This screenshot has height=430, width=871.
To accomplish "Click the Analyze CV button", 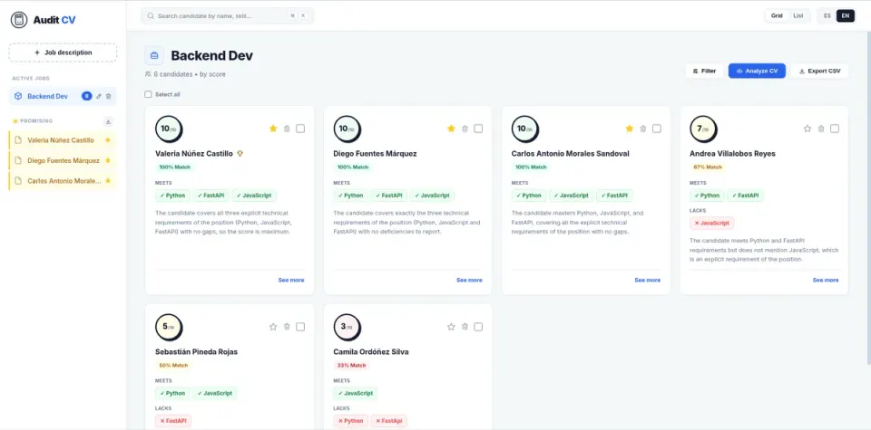I will (757, 71).
